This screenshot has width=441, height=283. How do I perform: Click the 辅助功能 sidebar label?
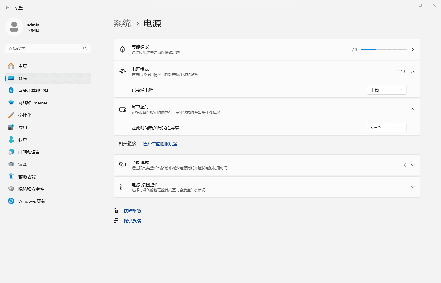point(27,177)
